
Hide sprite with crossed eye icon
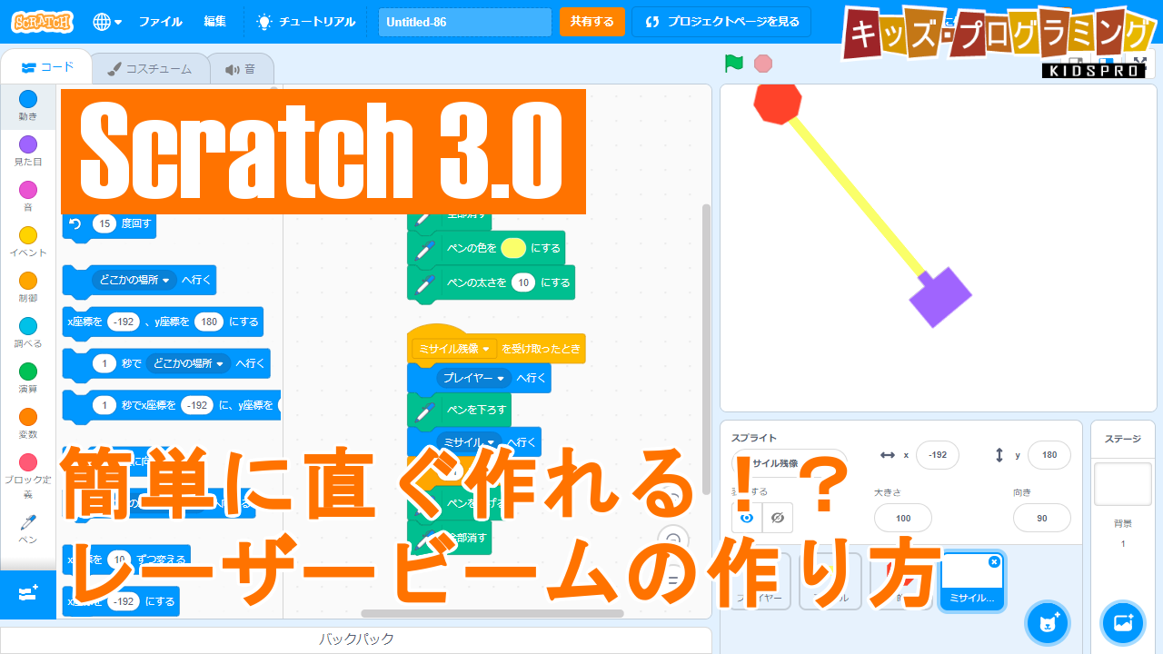(x=778, y=518)
